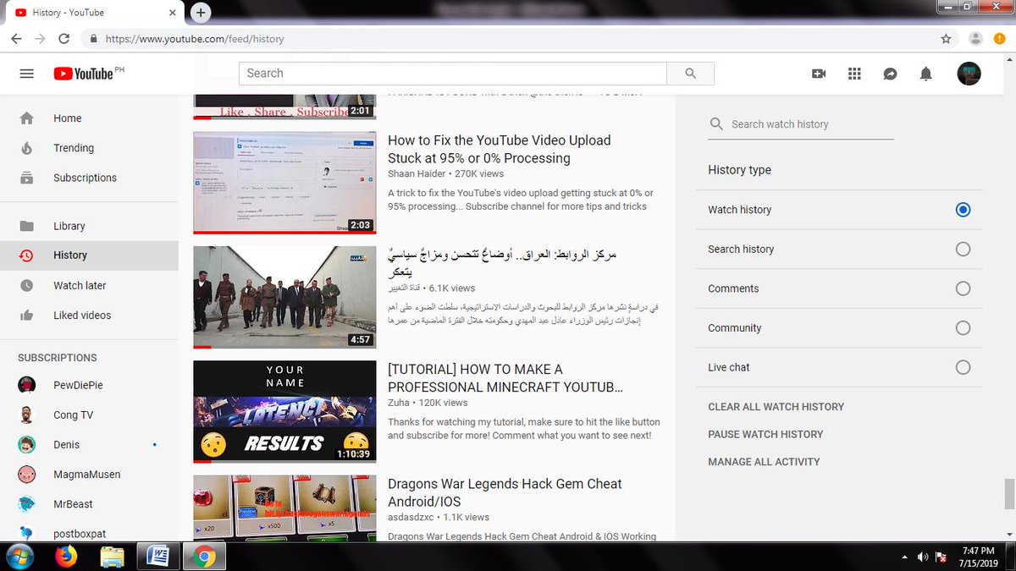The height and width of the screenshot is (571, 1016).
Task: Open Firefox from the taskbar
Action: (66, 557)
